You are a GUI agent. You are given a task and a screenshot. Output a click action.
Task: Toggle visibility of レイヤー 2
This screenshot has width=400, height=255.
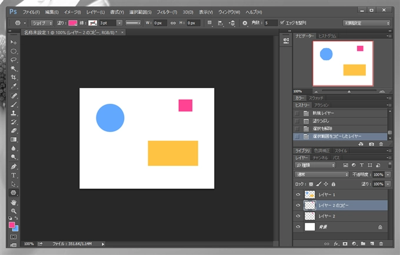click(298, 216)
